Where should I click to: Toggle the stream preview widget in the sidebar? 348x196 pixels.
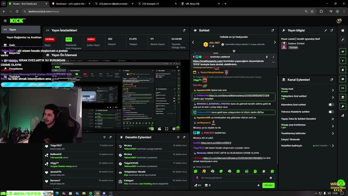(x=343, y=51)
